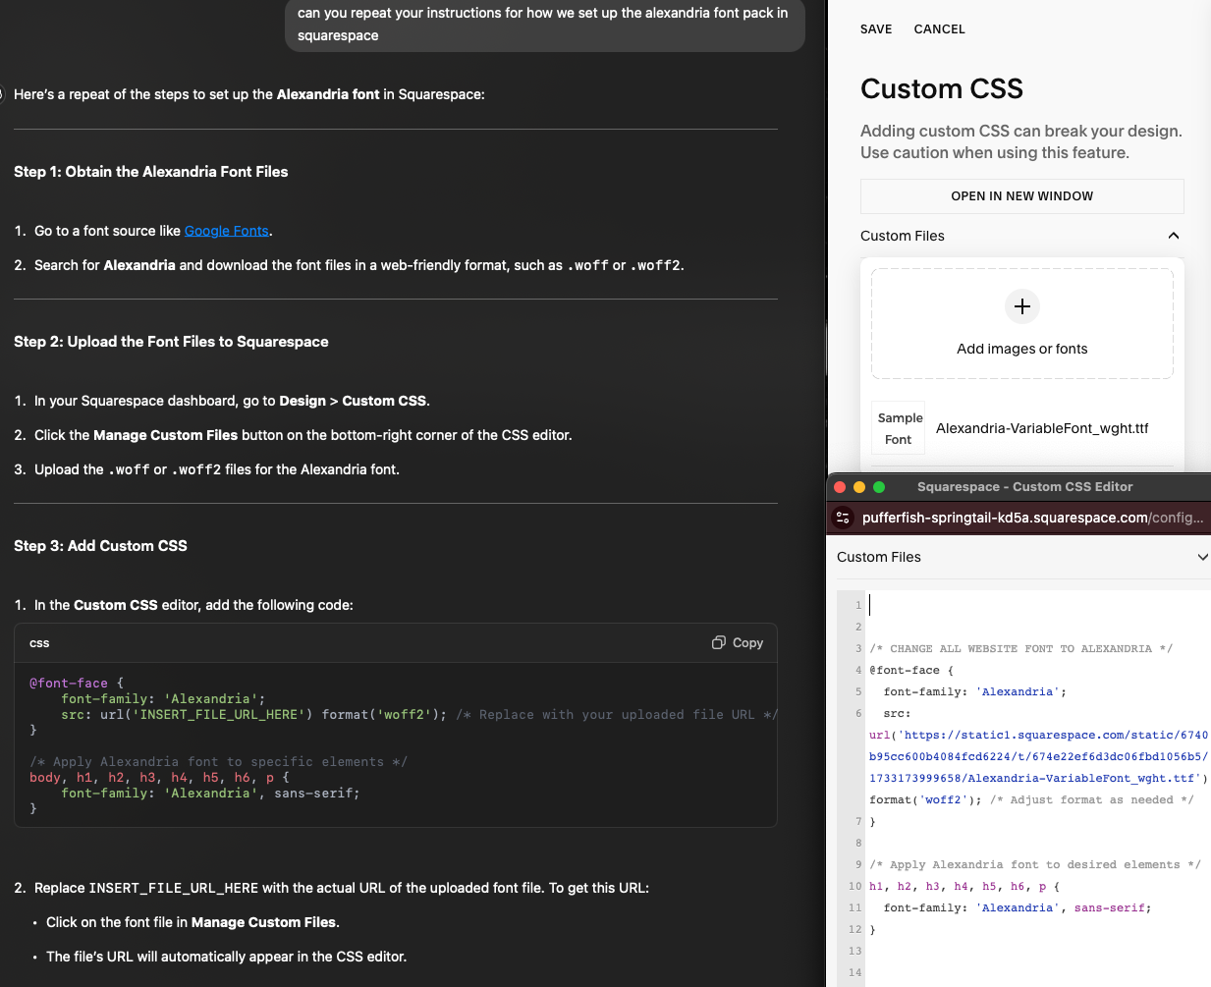Click the body, h1, h2 selector in chat snippet
Image resolution: width=1211 pixels, height=987 pixels.
pos(159,778)
